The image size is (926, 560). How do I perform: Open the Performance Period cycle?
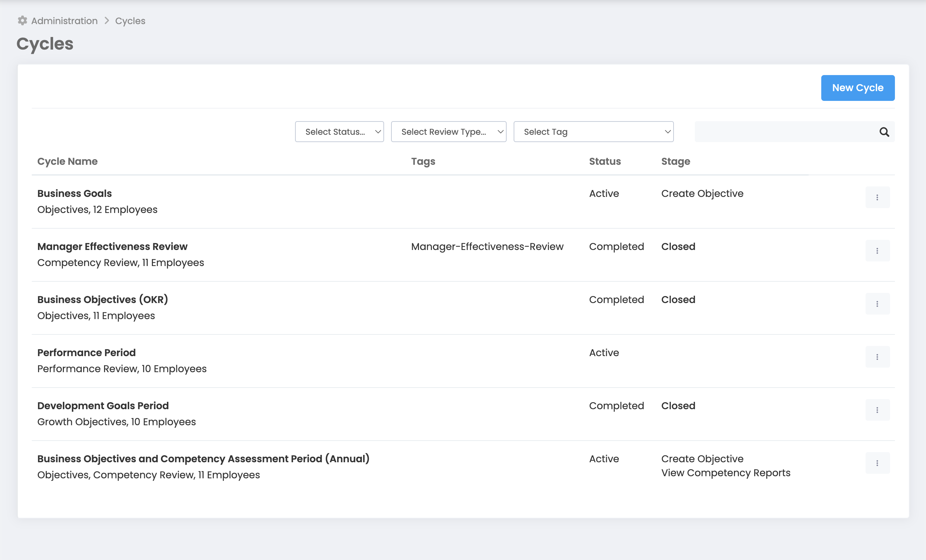(x=86, y=353)
